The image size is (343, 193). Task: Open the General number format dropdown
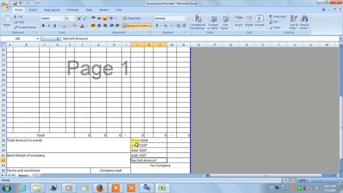[x=184, y=18]
